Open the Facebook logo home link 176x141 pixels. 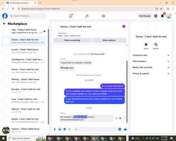pyautogui.click(x=5, y=16)
